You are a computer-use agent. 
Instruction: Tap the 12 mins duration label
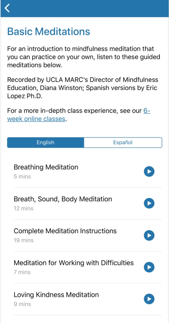24,209
